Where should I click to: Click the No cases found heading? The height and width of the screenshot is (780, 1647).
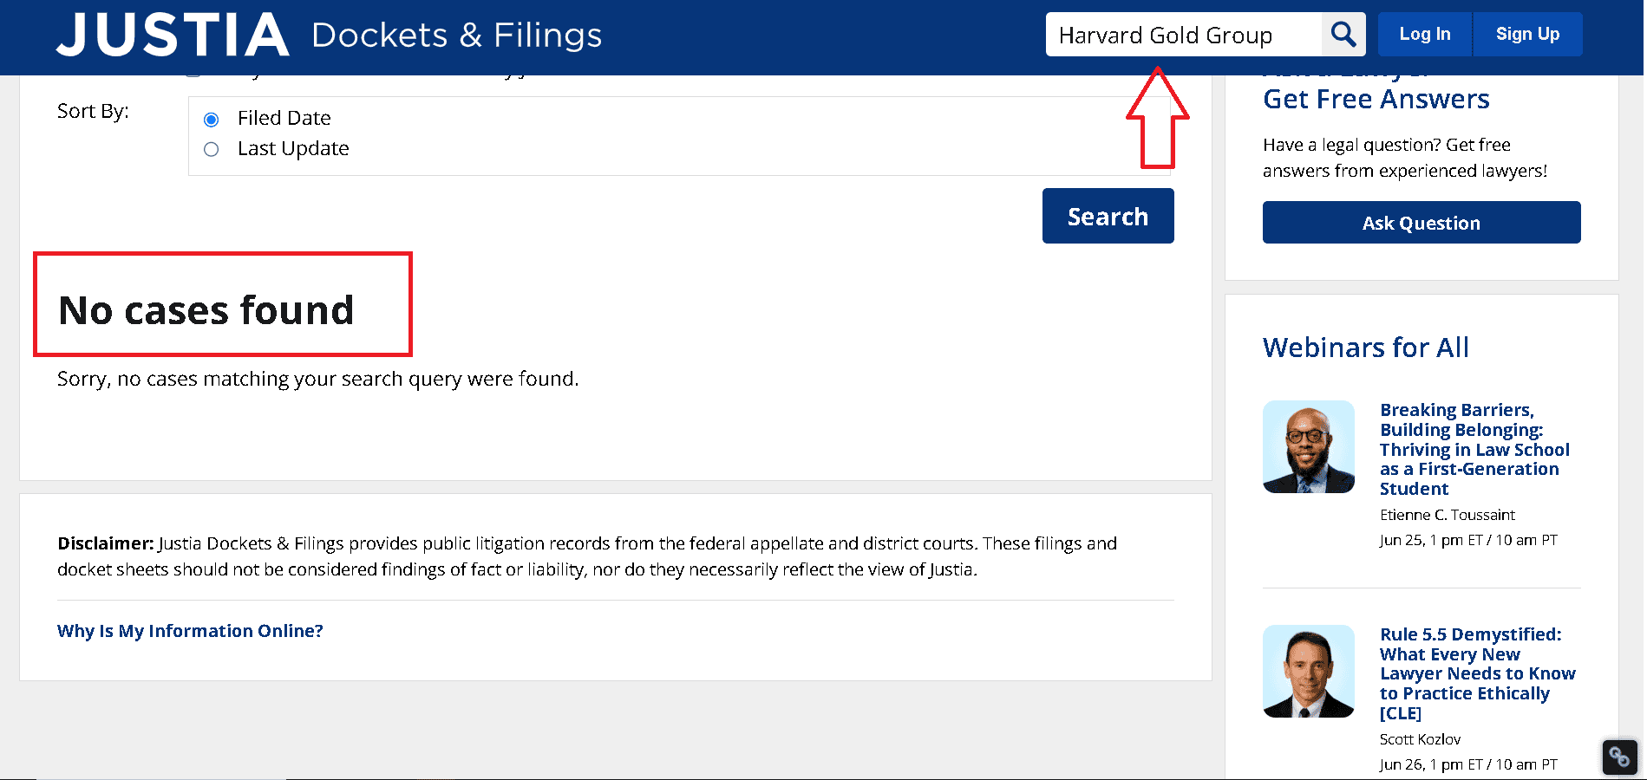(x=206, y=310)
